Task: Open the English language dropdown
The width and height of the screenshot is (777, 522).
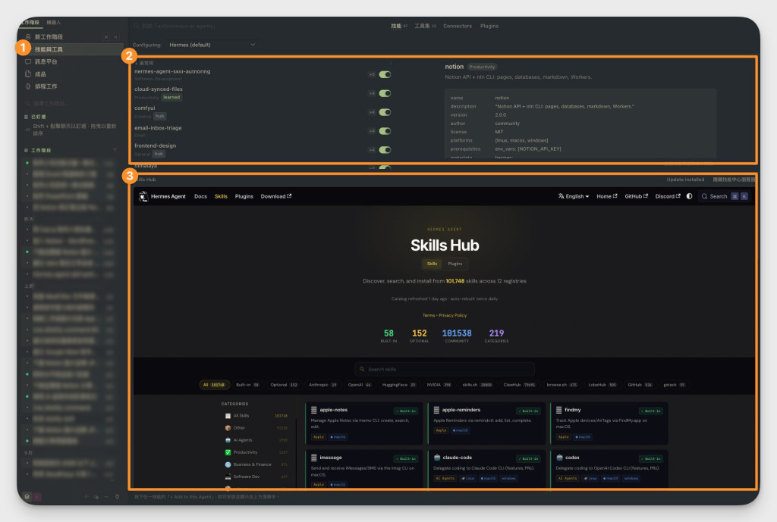Action: 574,196
